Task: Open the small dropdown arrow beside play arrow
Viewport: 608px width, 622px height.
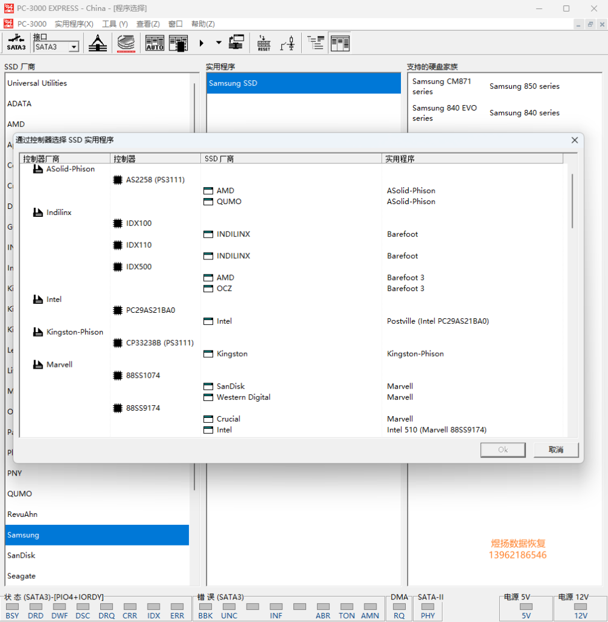Action: click(219, 43)
